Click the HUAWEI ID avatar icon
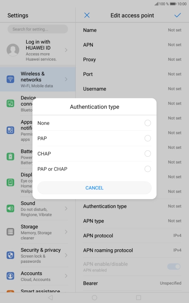Screen dimensions: 189x303 (x=13, y=50)
